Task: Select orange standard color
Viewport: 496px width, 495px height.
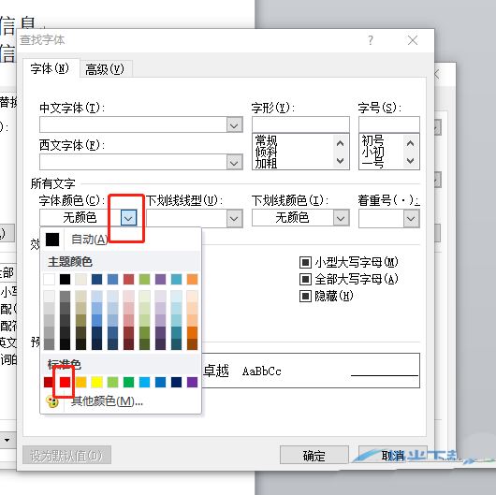Action: [x=81, y=382]
